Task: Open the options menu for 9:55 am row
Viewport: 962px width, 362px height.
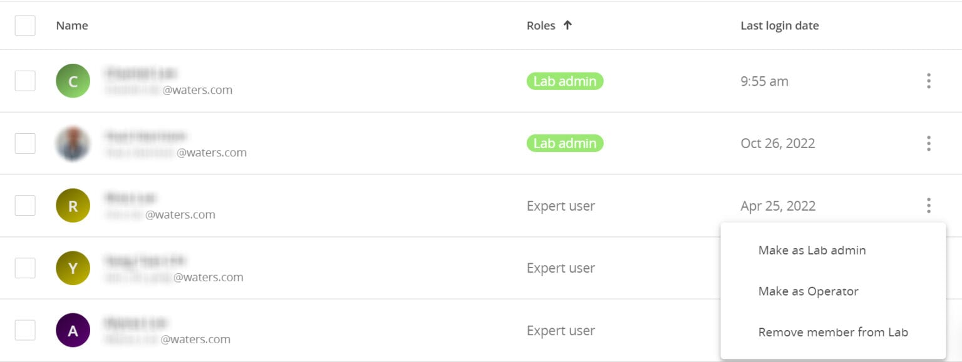Action: [x=928, y=81]
